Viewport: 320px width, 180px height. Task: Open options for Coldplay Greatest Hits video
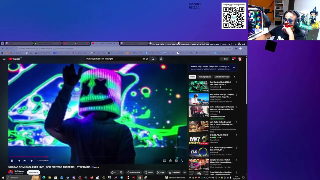pyautogui.click(x=236, y=160)
